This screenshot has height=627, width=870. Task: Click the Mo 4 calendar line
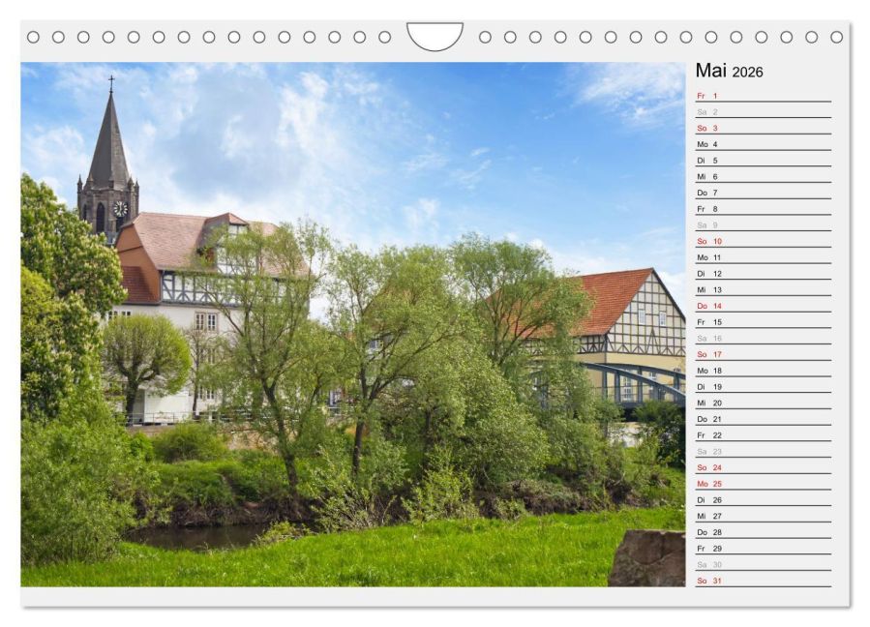tap(764, 144)
